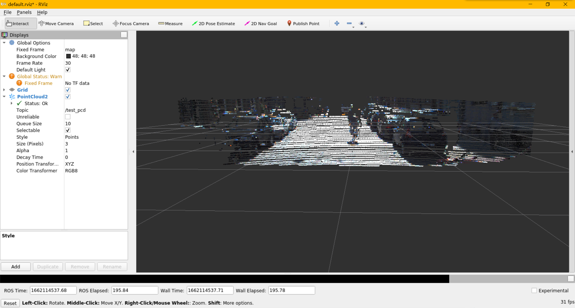Screen dimensions: 575x308
Task: Disable the Selectable checkbox
Action: coord(68,130)
